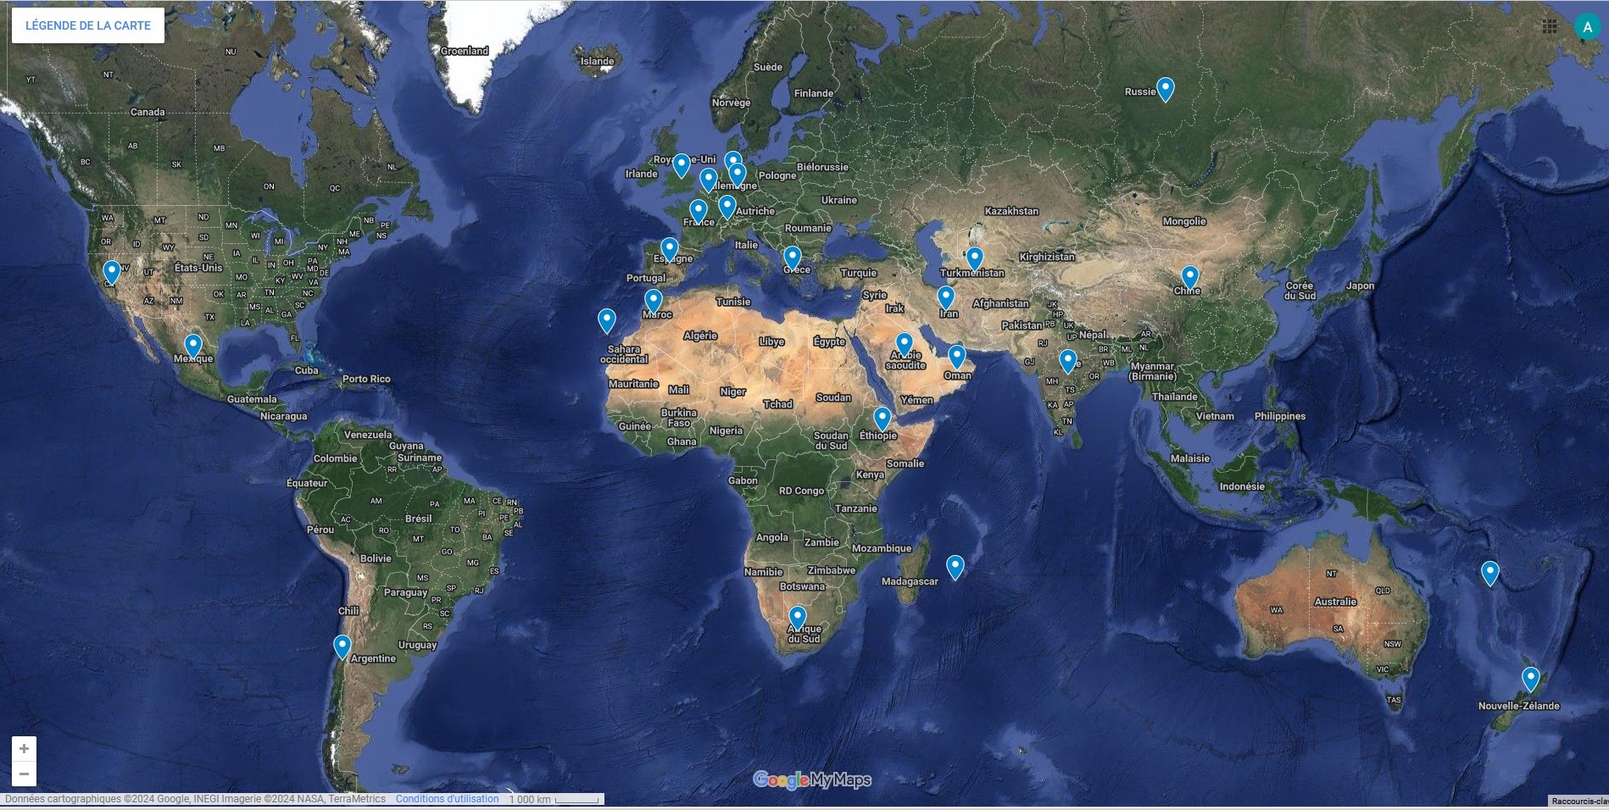This screenshot has height=810, width=1609.
Task: Open the Google apps grid icon
Action: 1550,26
